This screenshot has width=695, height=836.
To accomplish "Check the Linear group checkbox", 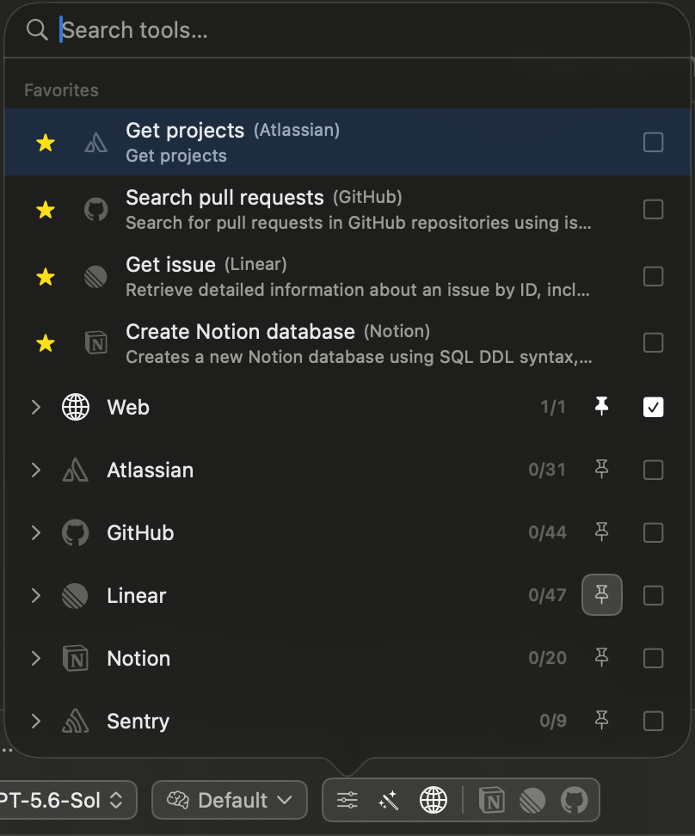I will 654,595.
